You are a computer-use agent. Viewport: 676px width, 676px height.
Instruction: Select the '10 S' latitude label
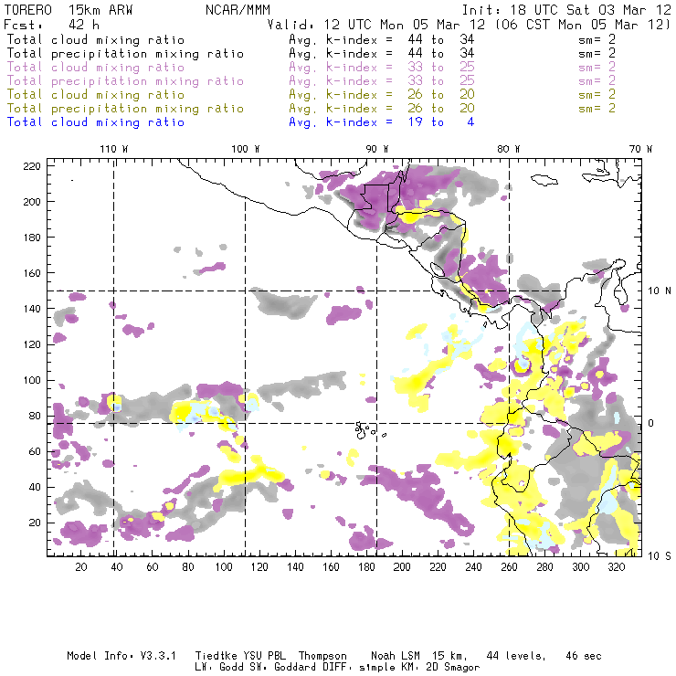click(x=660, y=556)
